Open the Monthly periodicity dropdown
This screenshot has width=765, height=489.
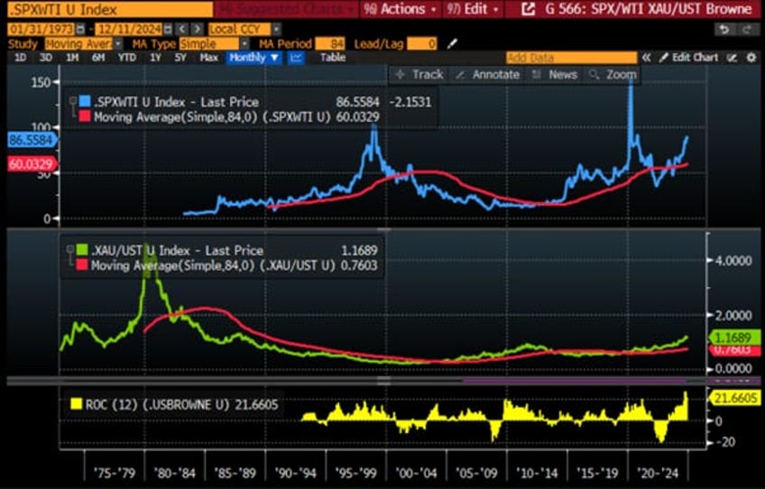pos(253,58)
